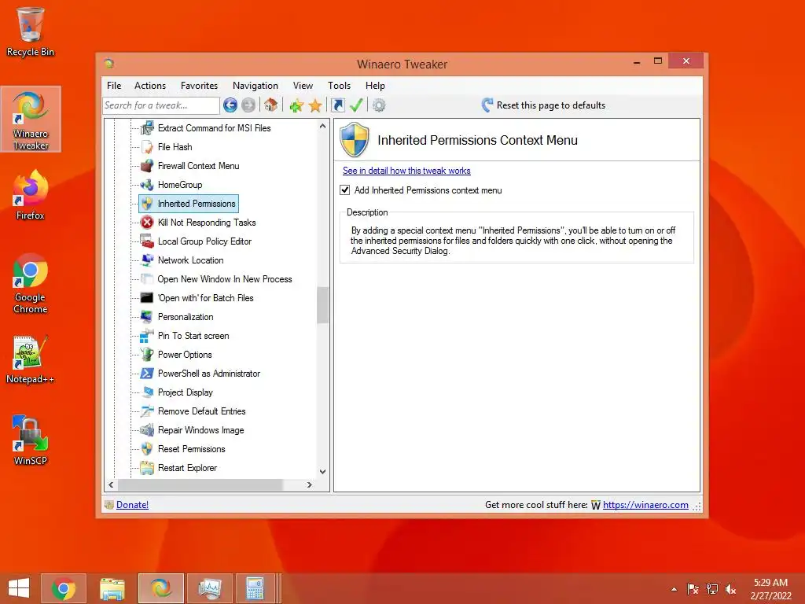The width and height of the screenshot is (805, 604).
Task: Click the forward navigation arrow in toolbar
Action: (x=248, y=105)
